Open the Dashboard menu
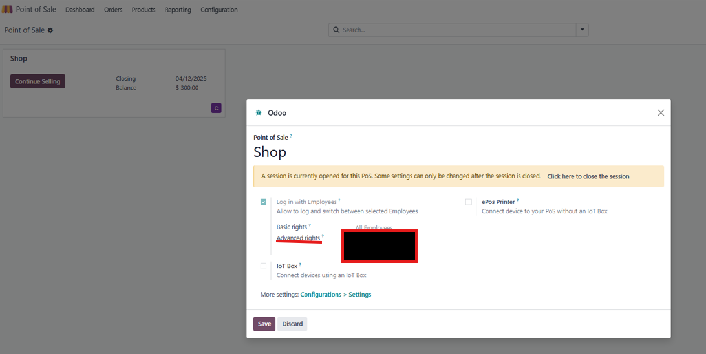This screenshot has height=354, width=706. coord(80,10)
